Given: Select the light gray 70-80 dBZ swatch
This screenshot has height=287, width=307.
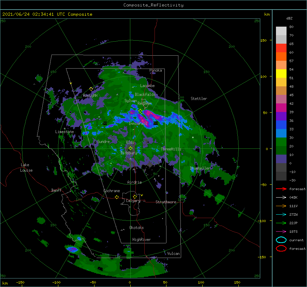Looking at the screenshot, I should (x=281, y=31).
